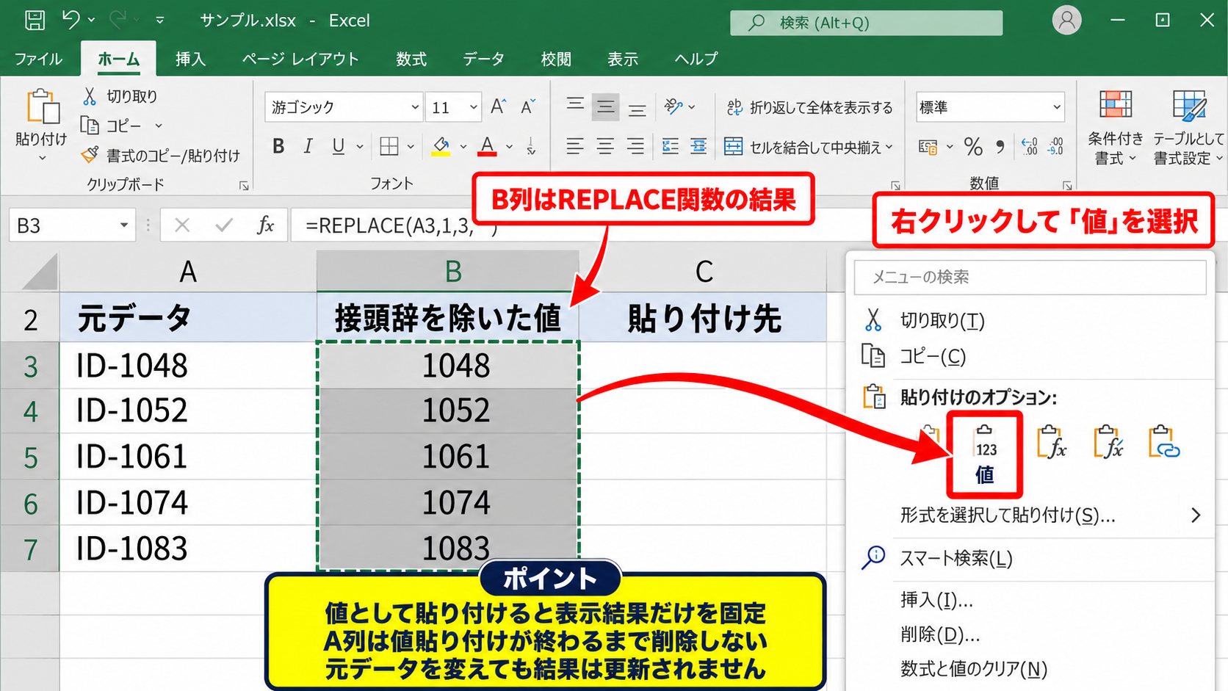Toggle underline formatting
This screenshot has height=691, width=1228.
click(338, 147)
